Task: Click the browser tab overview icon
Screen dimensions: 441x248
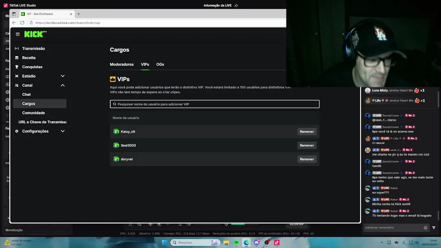Action: pos(14,14)
